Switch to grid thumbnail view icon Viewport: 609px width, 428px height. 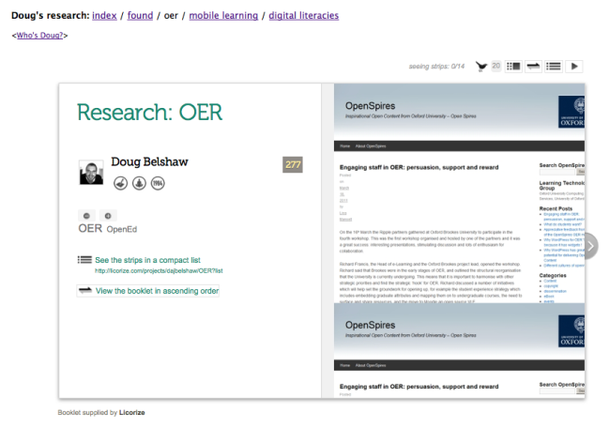click(x=513, y=67)
